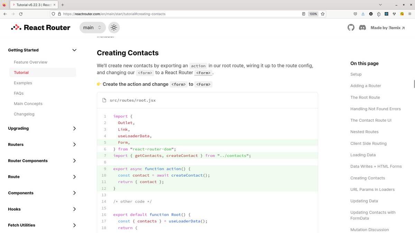Collapse the Getting Started section chevron
Screen dimensions: 415x233
74,50
